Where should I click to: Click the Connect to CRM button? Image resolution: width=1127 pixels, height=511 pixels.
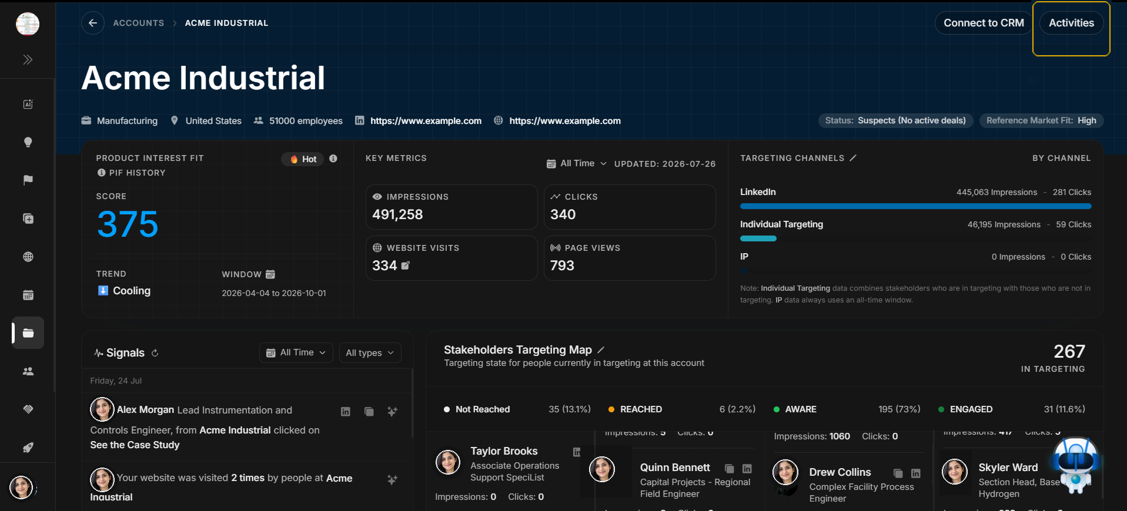pyautogui.click(x=984, y=23)
